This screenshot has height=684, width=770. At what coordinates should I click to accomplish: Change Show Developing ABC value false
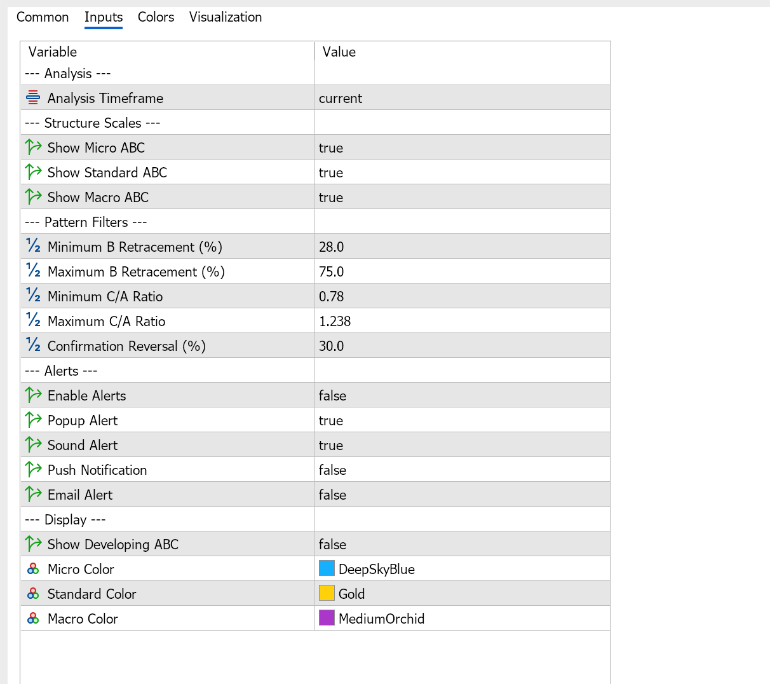pyautogui.click(x=463, y=544)
